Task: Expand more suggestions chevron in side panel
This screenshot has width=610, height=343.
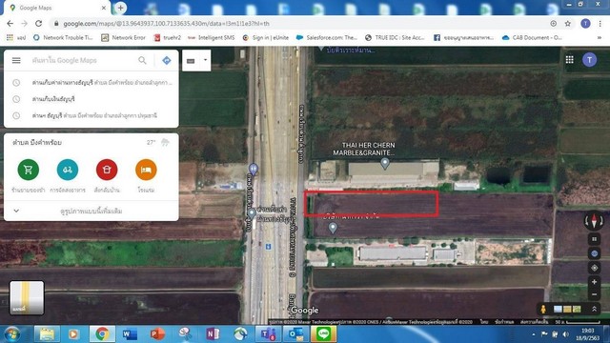Action: pos(16,211)
